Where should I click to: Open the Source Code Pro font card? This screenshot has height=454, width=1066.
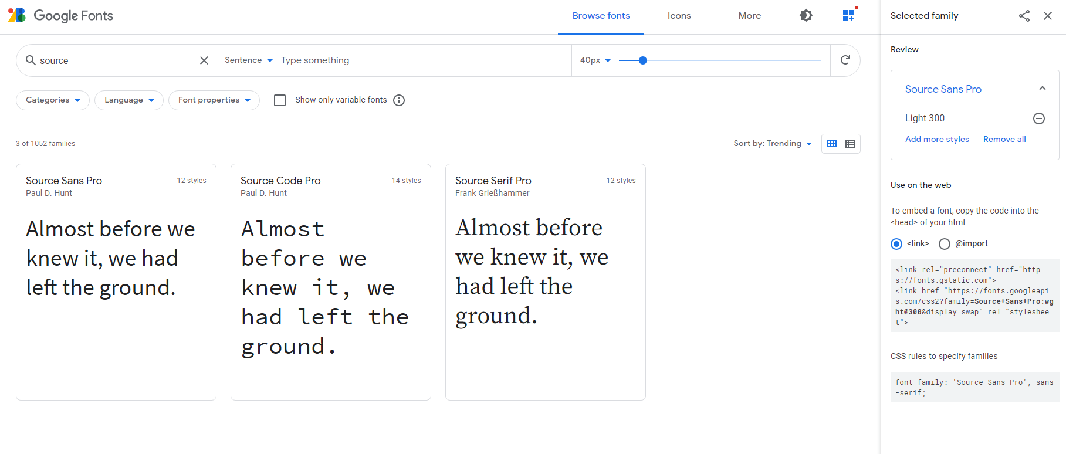coord(331,282)
